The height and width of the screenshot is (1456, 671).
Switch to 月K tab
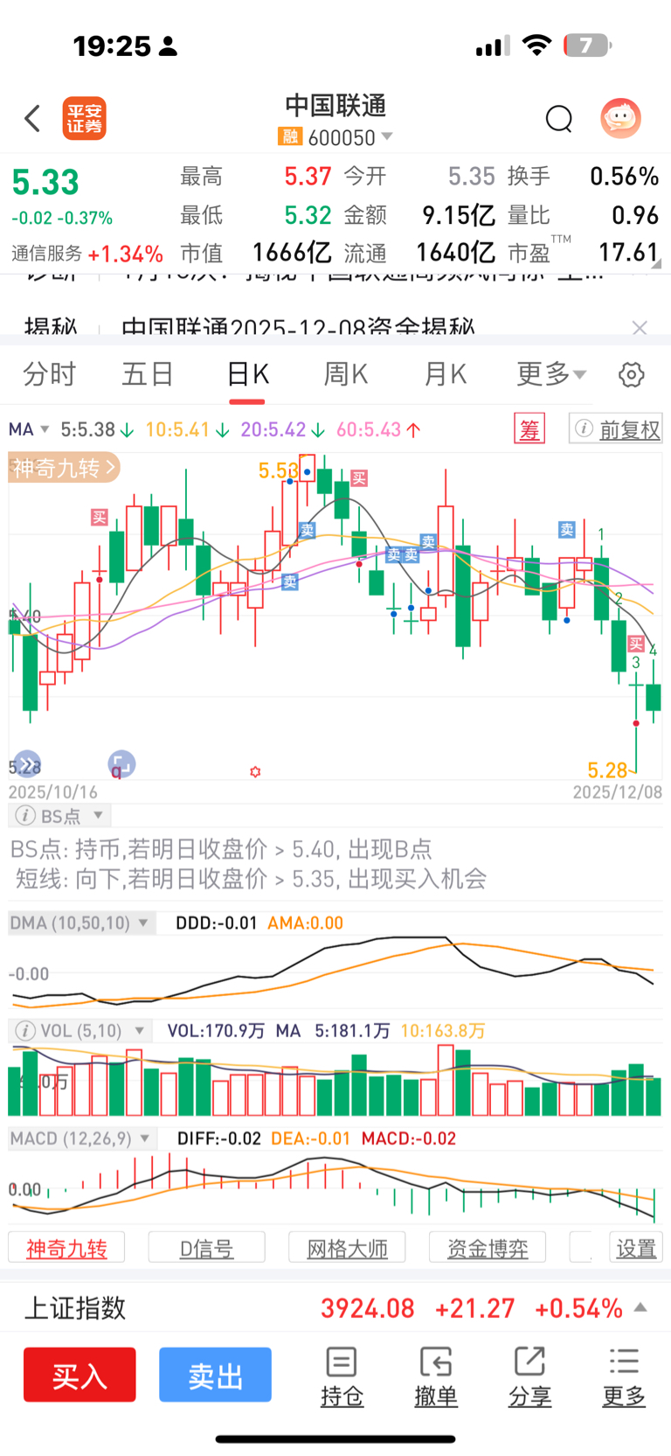click(446, 374)
